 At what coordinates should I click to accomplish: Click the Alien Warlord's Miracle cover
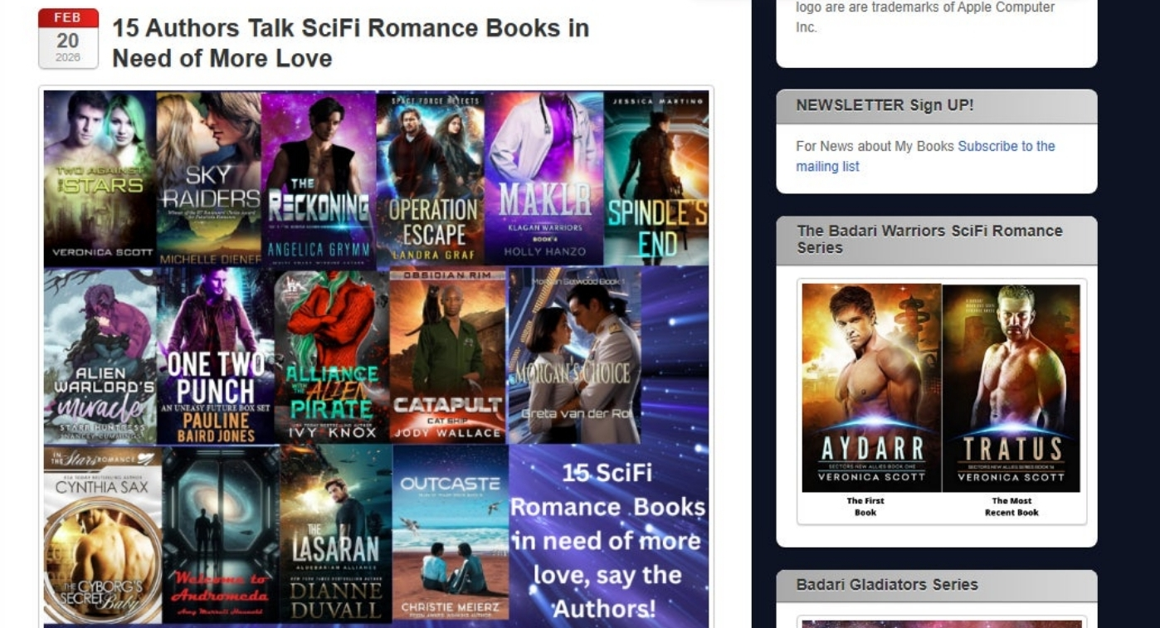coord(100,356)
